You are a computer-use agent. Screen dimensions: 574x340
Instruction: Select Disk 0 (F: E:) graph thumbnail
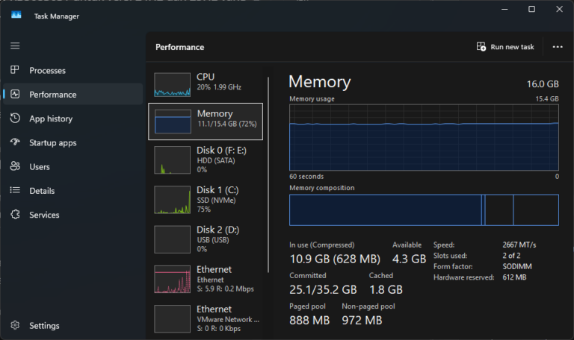(x=172, y=160)
